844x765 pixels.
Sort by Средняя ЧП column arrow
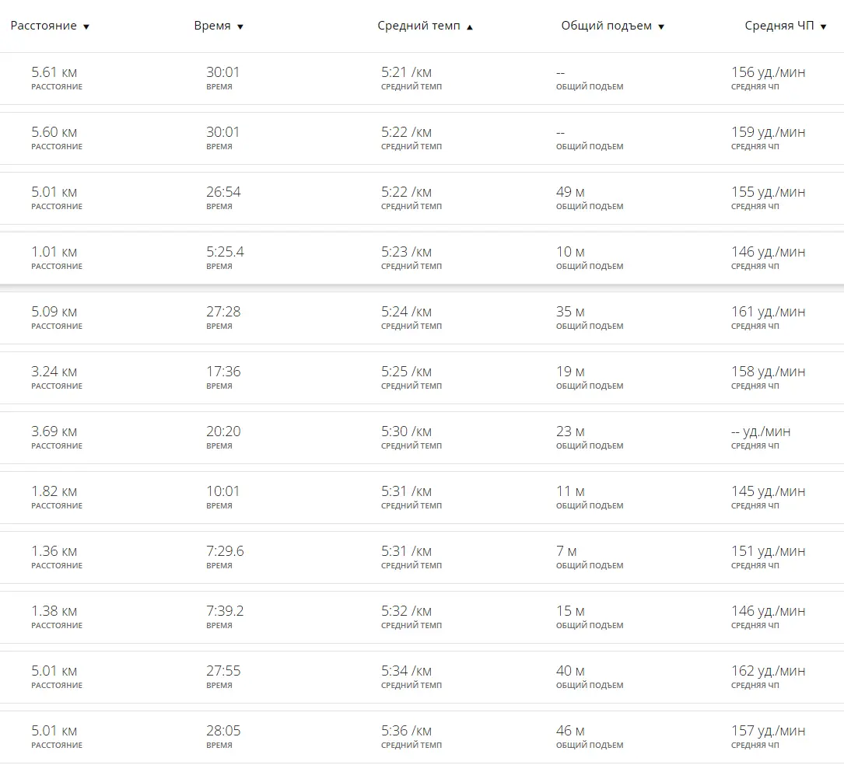(823, 27)
